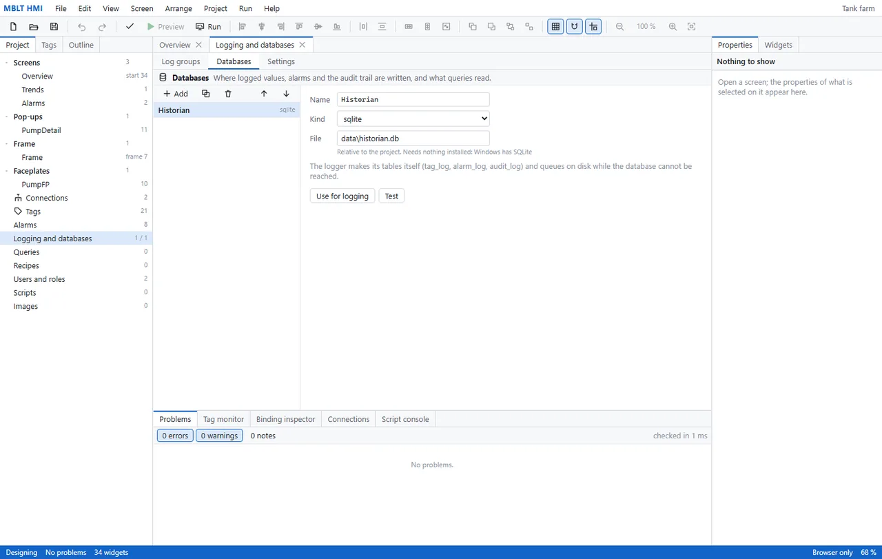Screen dimensions: 882x559
Task: Switch to the Log groups subtab
Action: pos(181,61)
